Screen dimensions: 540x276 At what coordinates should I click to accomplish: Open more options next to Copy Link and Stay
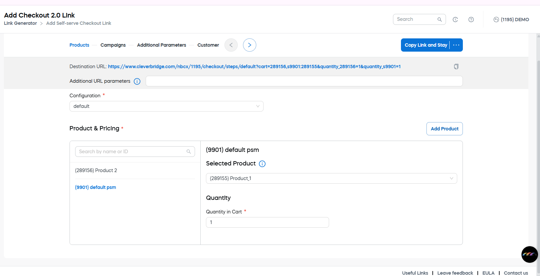pos(456,45)
